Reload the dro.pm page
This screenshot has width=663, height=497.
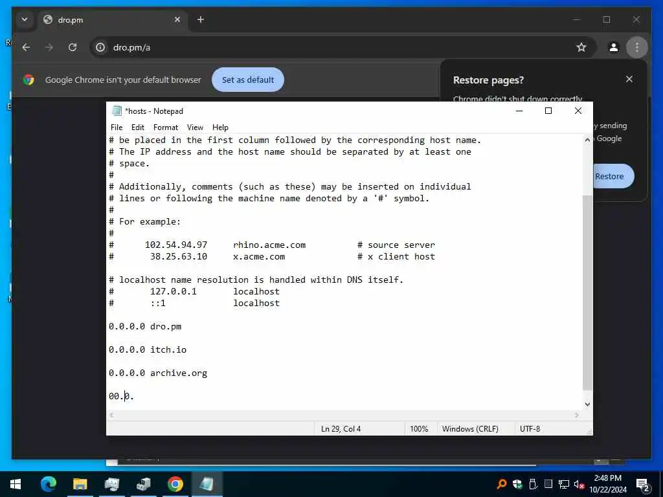click(x=73, y=47)
